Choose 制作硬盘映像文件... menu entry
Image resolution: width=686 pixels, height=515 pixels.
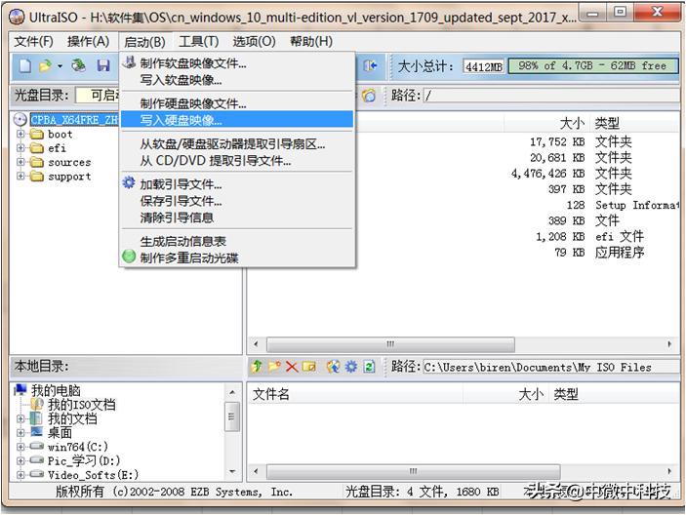point(237,103)
